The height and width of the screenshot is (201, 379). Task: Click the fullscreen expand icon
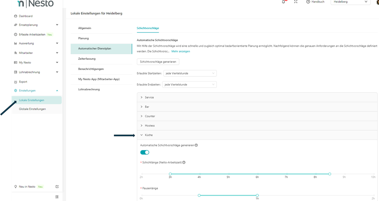pos(296,2)
